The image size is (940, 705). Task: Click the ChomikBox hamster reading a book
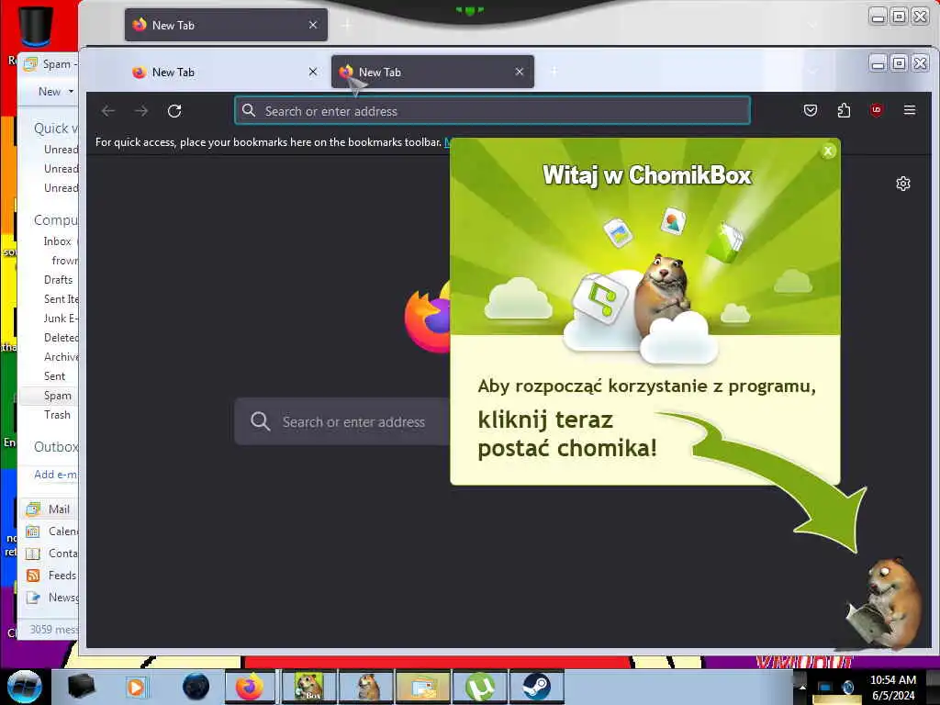885,602
